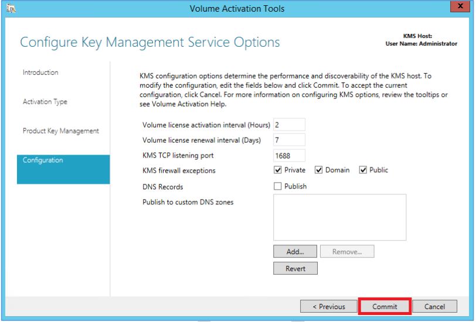The height and width of the screenshot is (322, 476).
Task: Enable the DNS Records Publish checkbox
Action: tap(277, 186)
